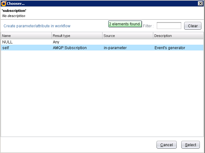Screen dimensions: 205x153
Task: Dismiss the '2 elements found.' notification
Action: coord(125,24)
